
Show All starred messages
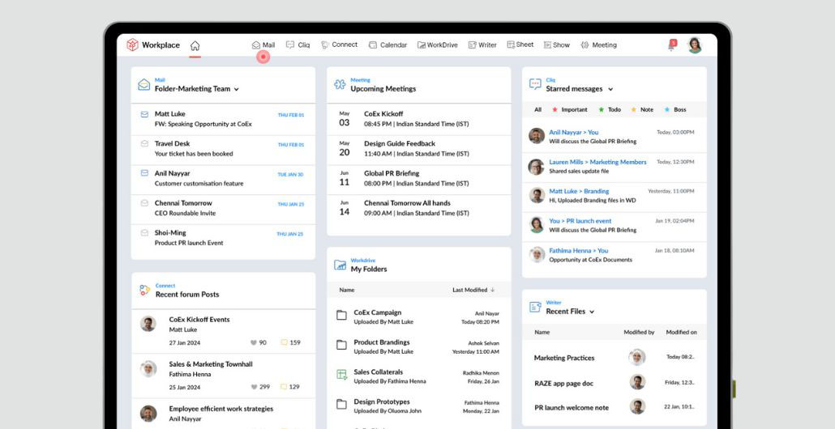537,109
